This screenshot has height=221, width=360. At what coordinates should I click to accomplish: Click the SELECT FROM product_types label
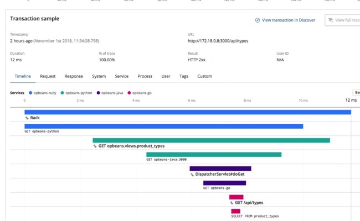[255, 216]
